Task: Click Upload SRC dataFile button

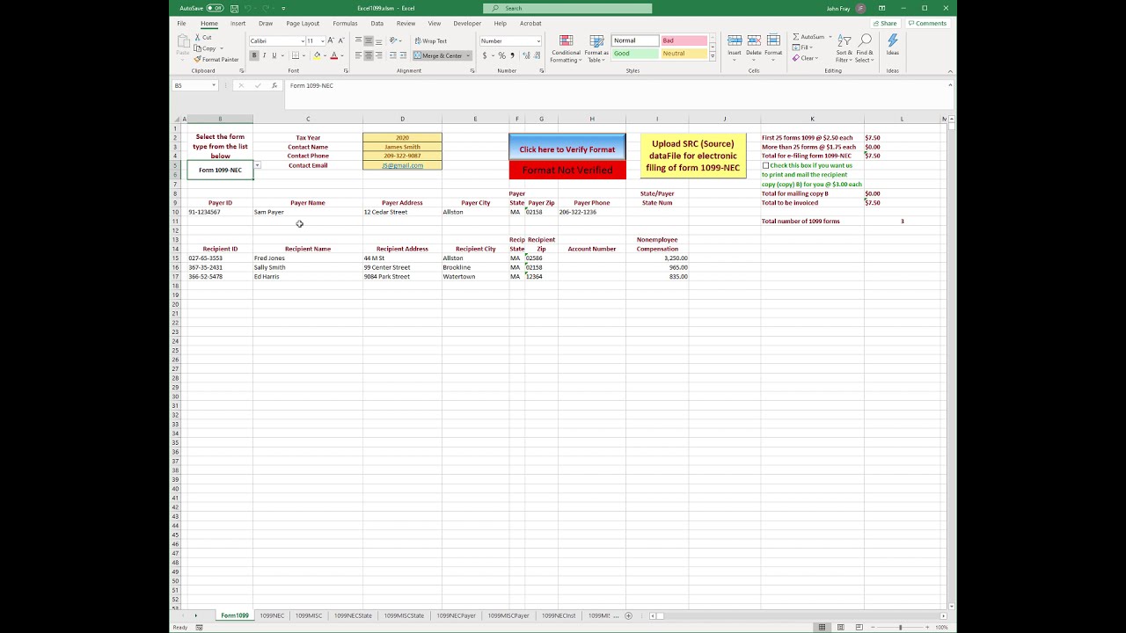Action: coord(693,156)
